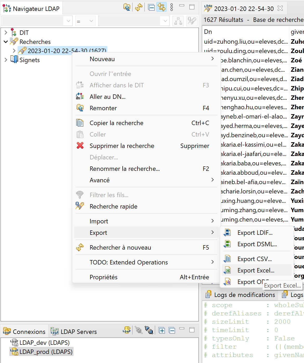Click the refresh icon in LDAP navigator toolbar
This screenshot has width=304, height=363.
[x=139, y=7]
